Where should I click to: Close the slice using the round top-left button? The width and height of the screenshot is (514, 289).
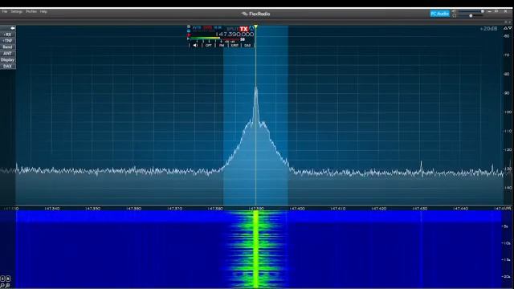click(189, 26)
